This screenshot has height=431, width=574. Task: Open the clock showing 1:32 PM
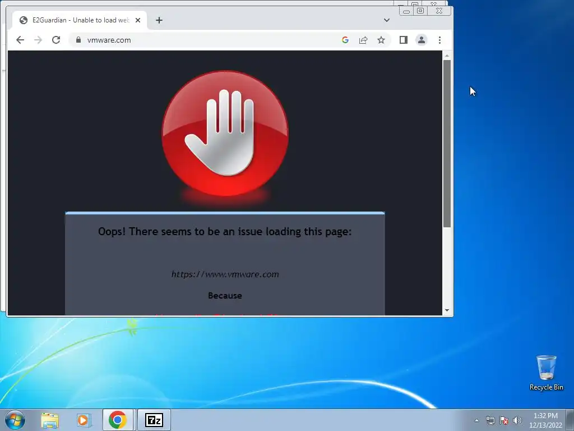[x=545, y=420]
